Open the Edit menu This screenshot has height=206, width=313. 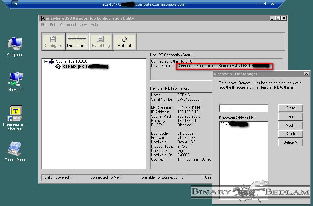[x=53, y=25]
